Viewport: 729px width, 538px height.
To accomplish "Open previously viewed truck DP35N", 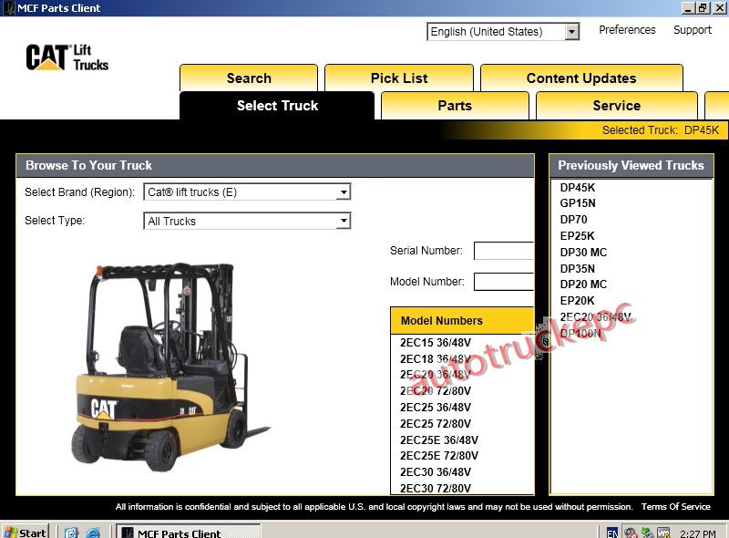I will pos(577,268).
